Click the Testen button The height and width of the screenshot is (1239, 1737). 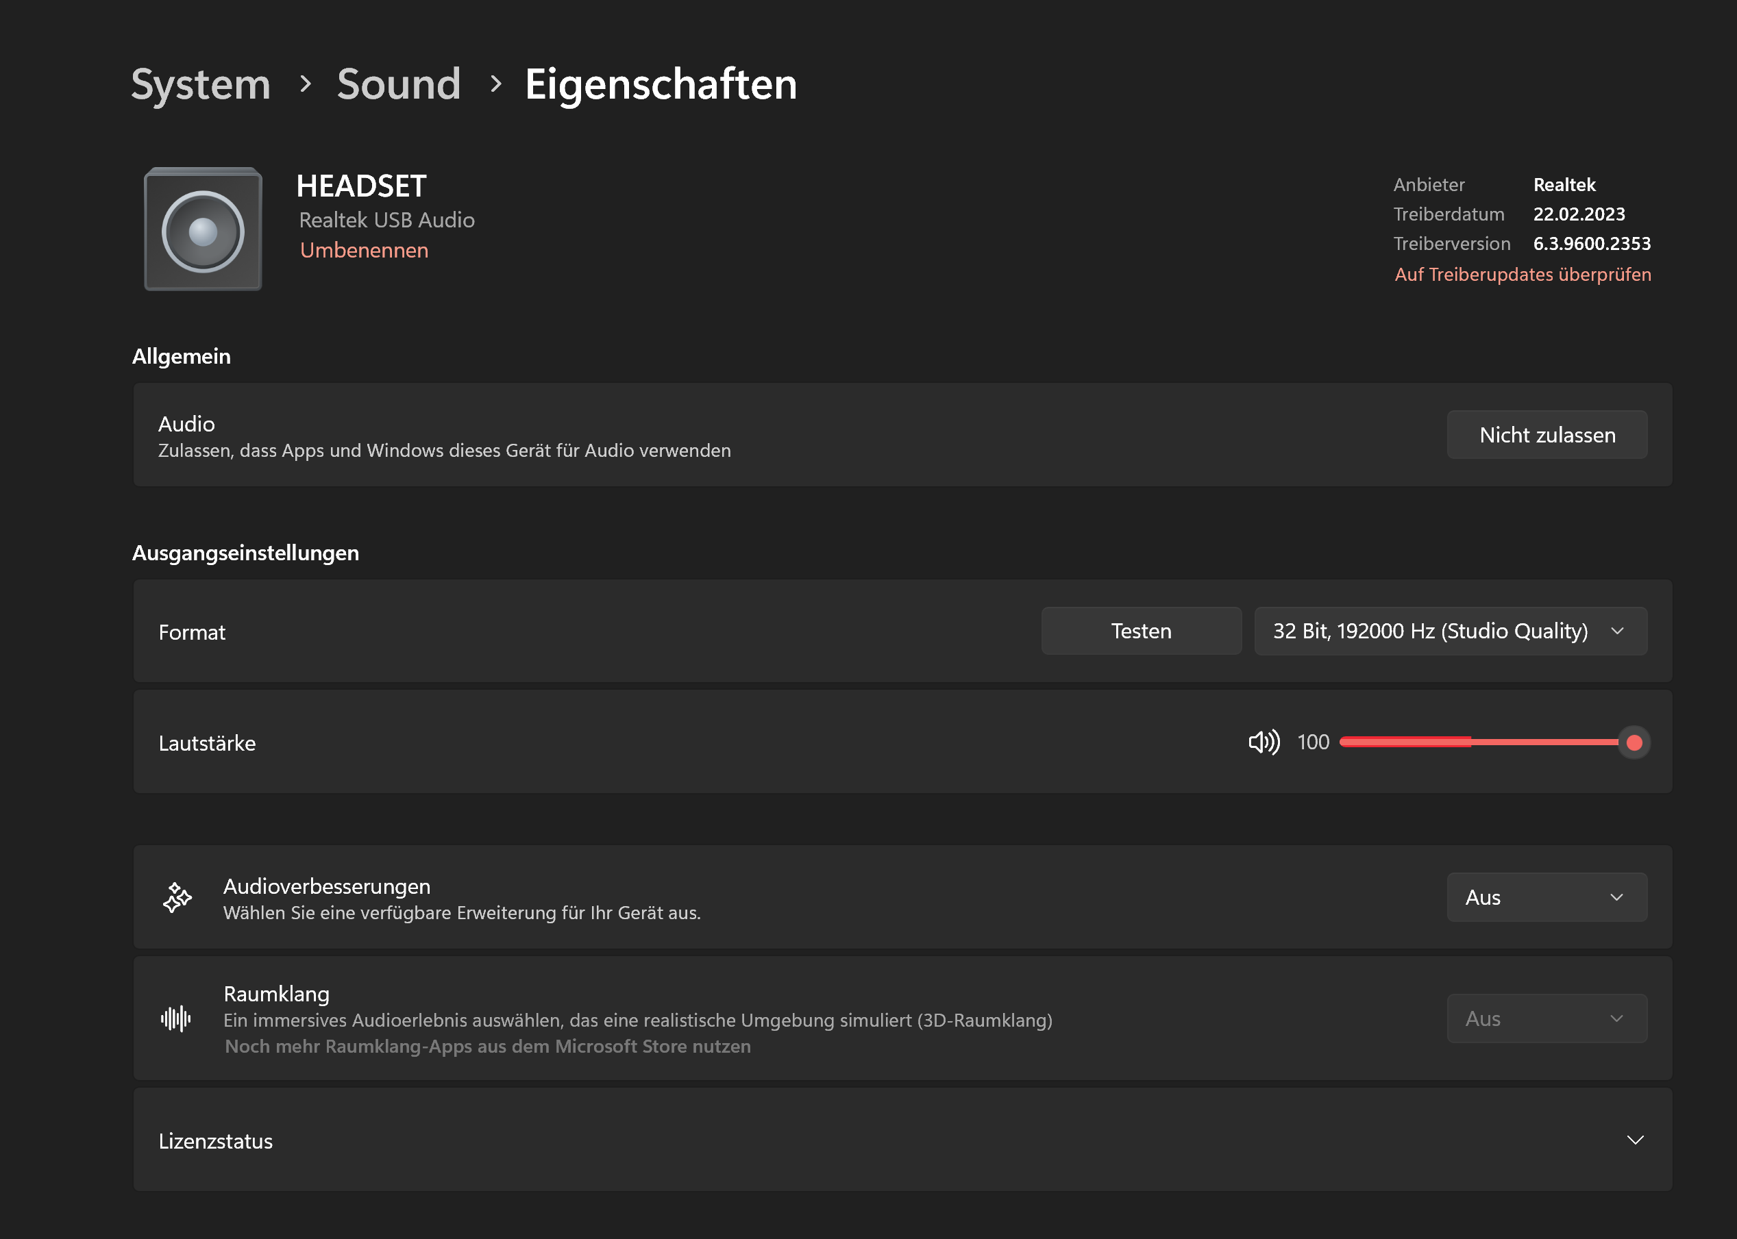(x=1141, y=631)
